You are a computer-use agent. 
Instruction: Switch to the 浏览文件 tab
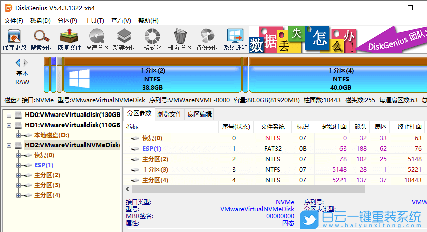[x=169, y=114]
